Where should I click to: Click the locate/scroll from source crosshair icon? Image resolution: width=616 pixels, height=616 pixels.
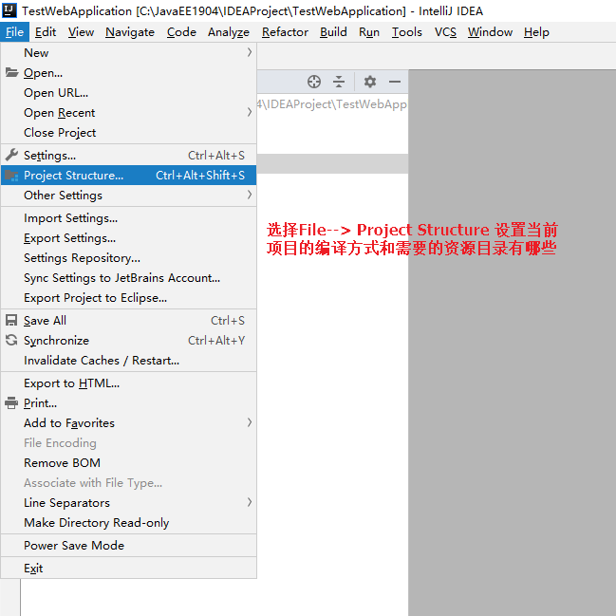click(314, 82)
